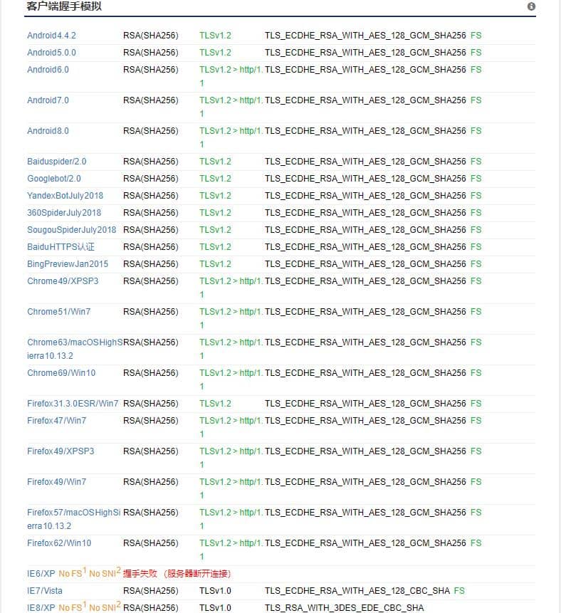This screenshot has height=613, width=561.
Task: Click the YandexBotJuly2018 link
Action: pyautogui.click(x=65, y=196)
